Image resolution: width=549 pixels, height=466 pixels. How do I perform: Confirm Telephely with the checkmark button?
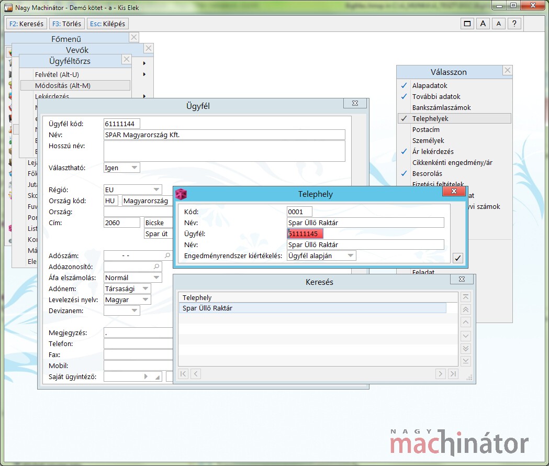(457, 258)
